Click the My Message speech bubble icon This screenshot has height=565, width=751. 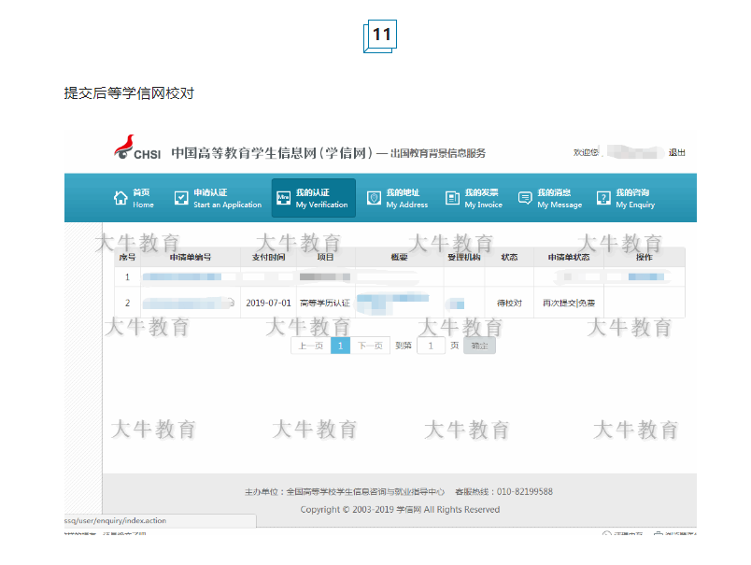point(525,198)
